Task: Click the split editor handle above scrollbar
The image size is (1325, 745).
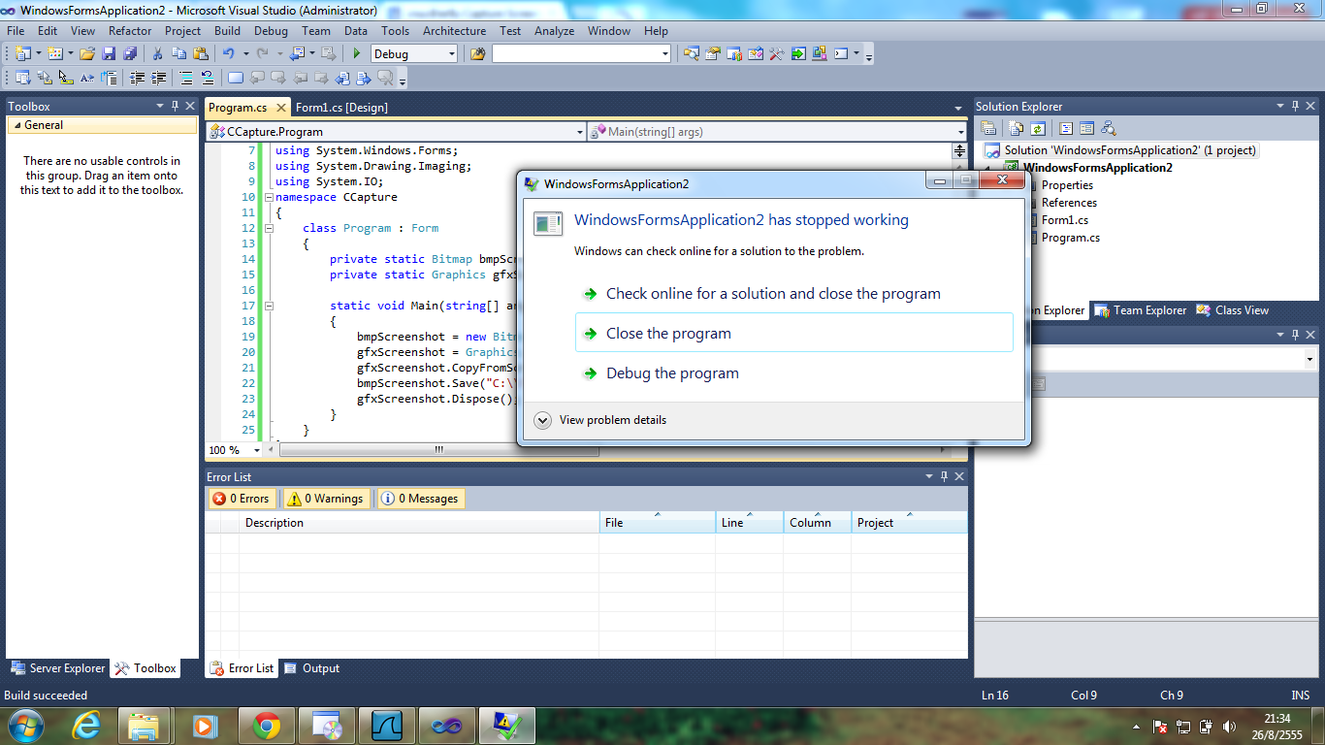Action: pos(960,150)
